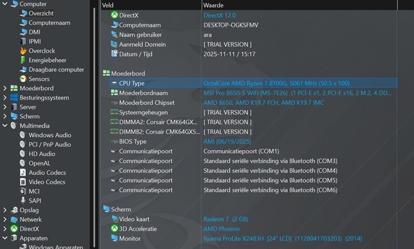Click the Computernaam tree icon
414x249 pixels.
(x=23, y=23)
